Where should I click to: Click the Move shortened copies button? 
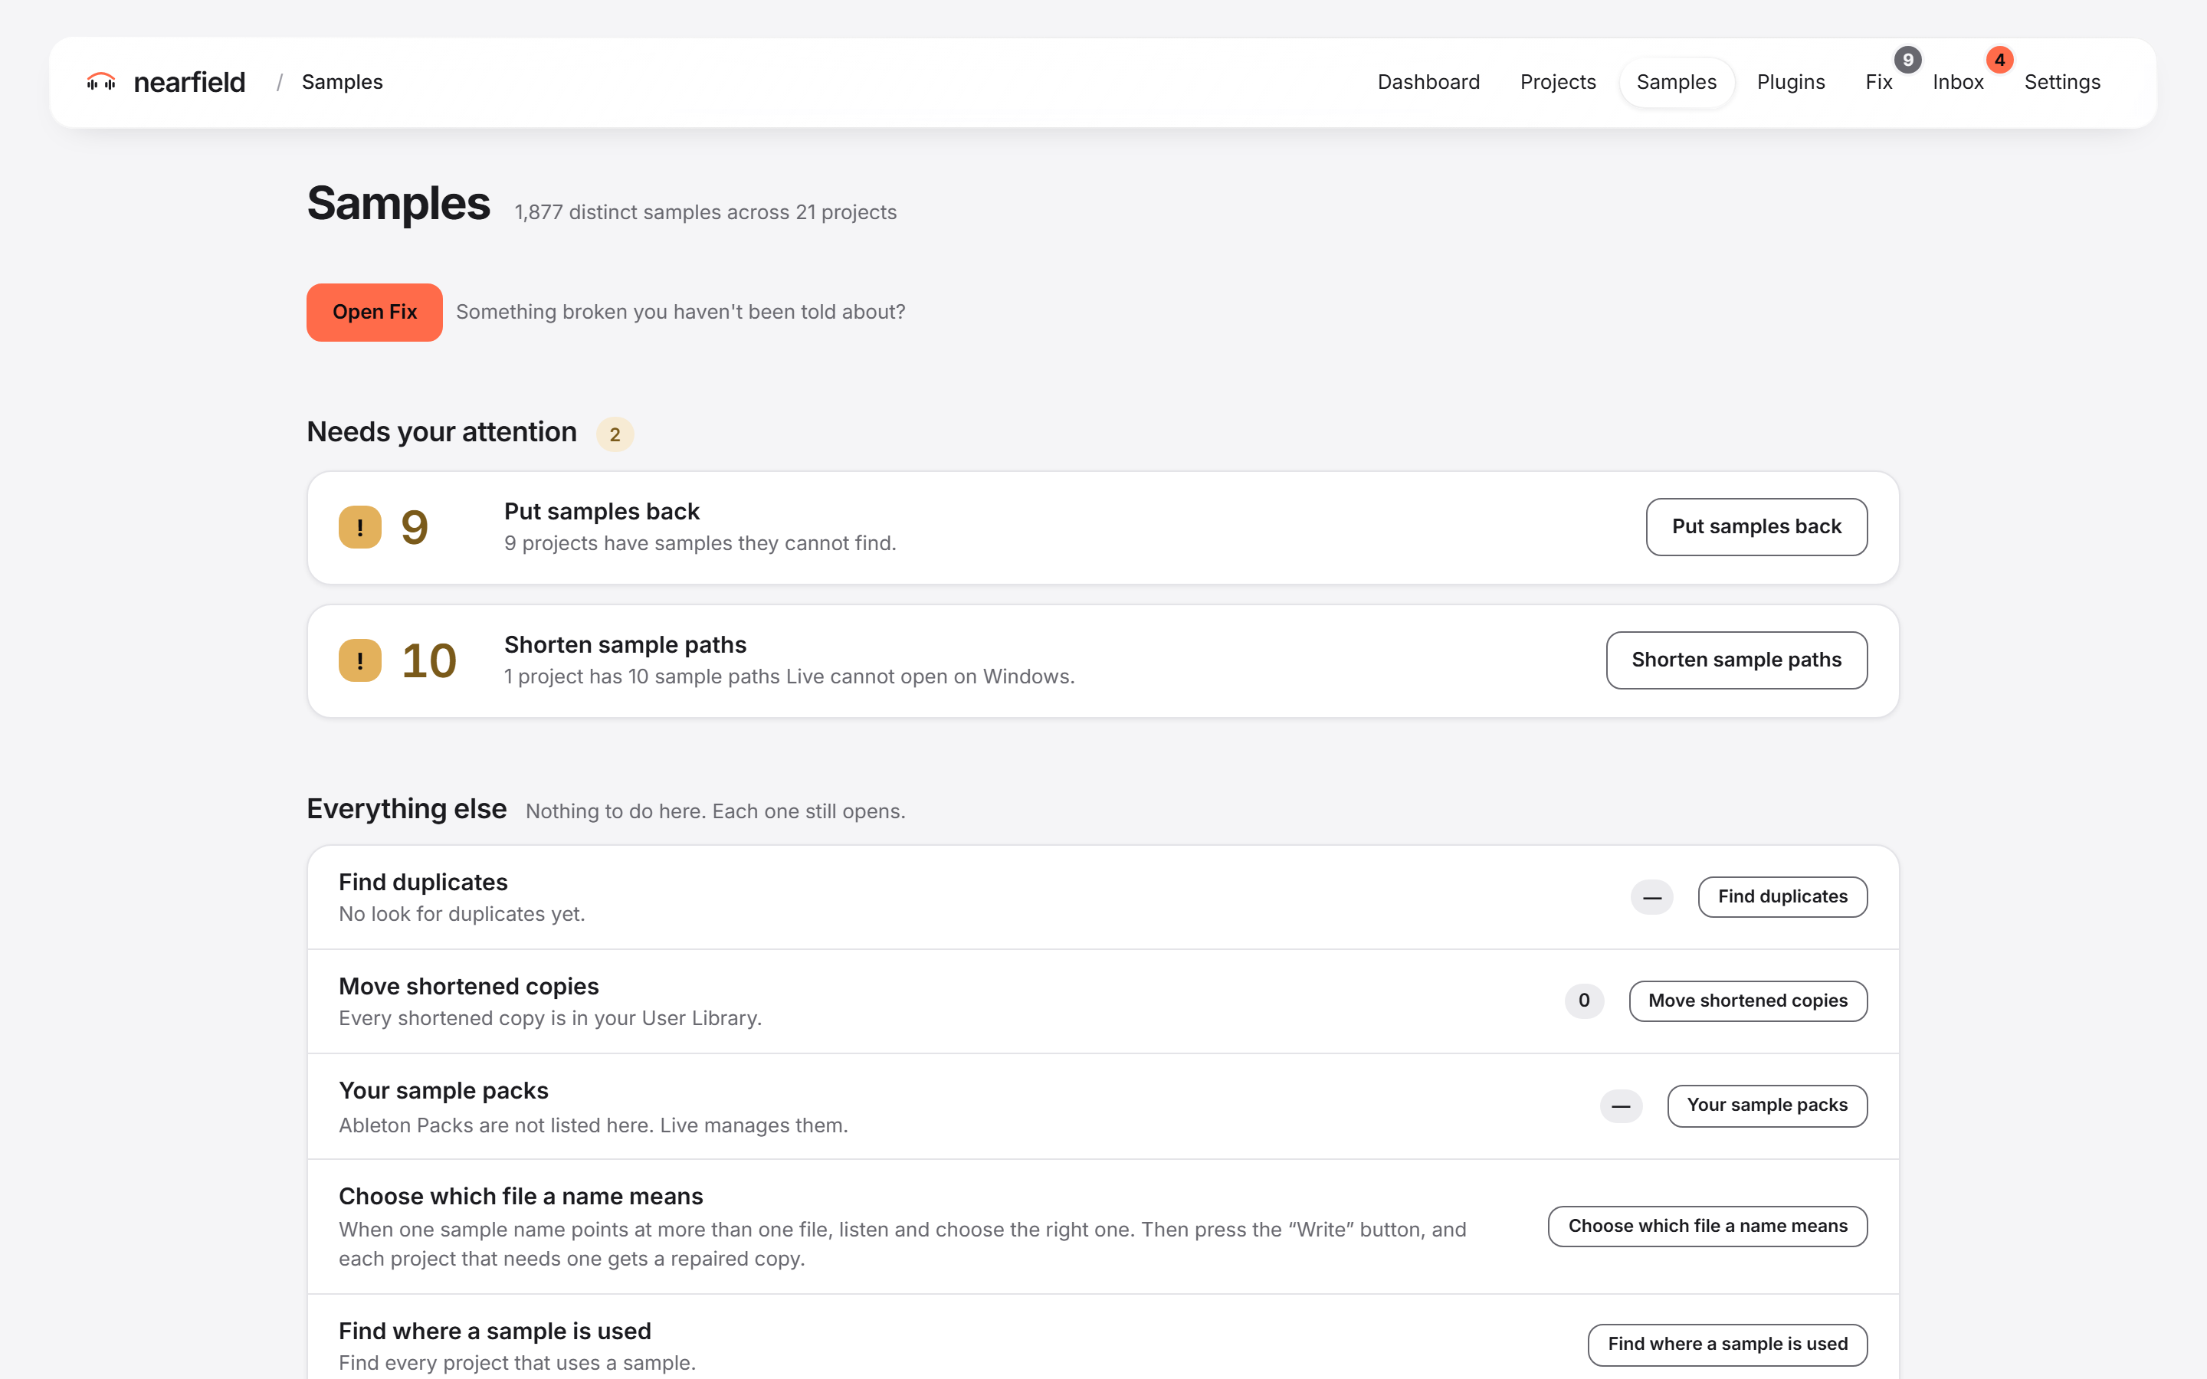click(1748, 1001)
